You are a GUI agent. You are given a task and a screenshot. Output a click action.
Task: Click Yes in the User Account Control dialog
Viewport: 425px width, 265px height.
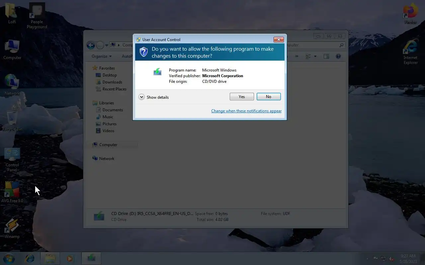click(x=242, y=96)
